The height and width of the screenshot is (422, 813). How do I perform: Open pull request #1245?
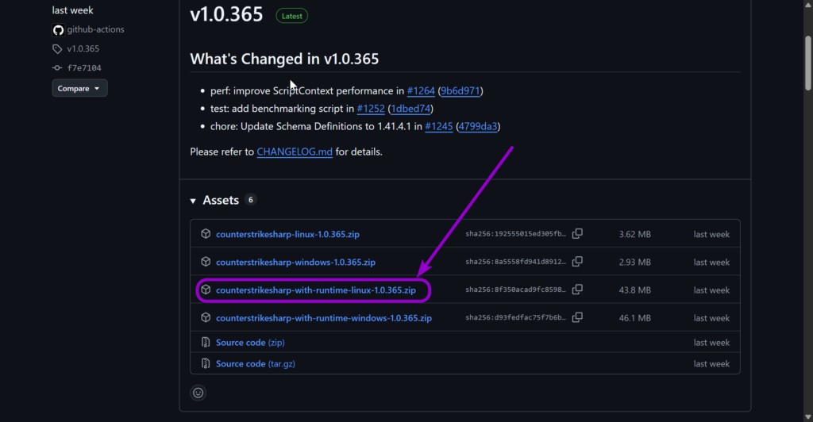pyautogui.click(x=438, y=126)
